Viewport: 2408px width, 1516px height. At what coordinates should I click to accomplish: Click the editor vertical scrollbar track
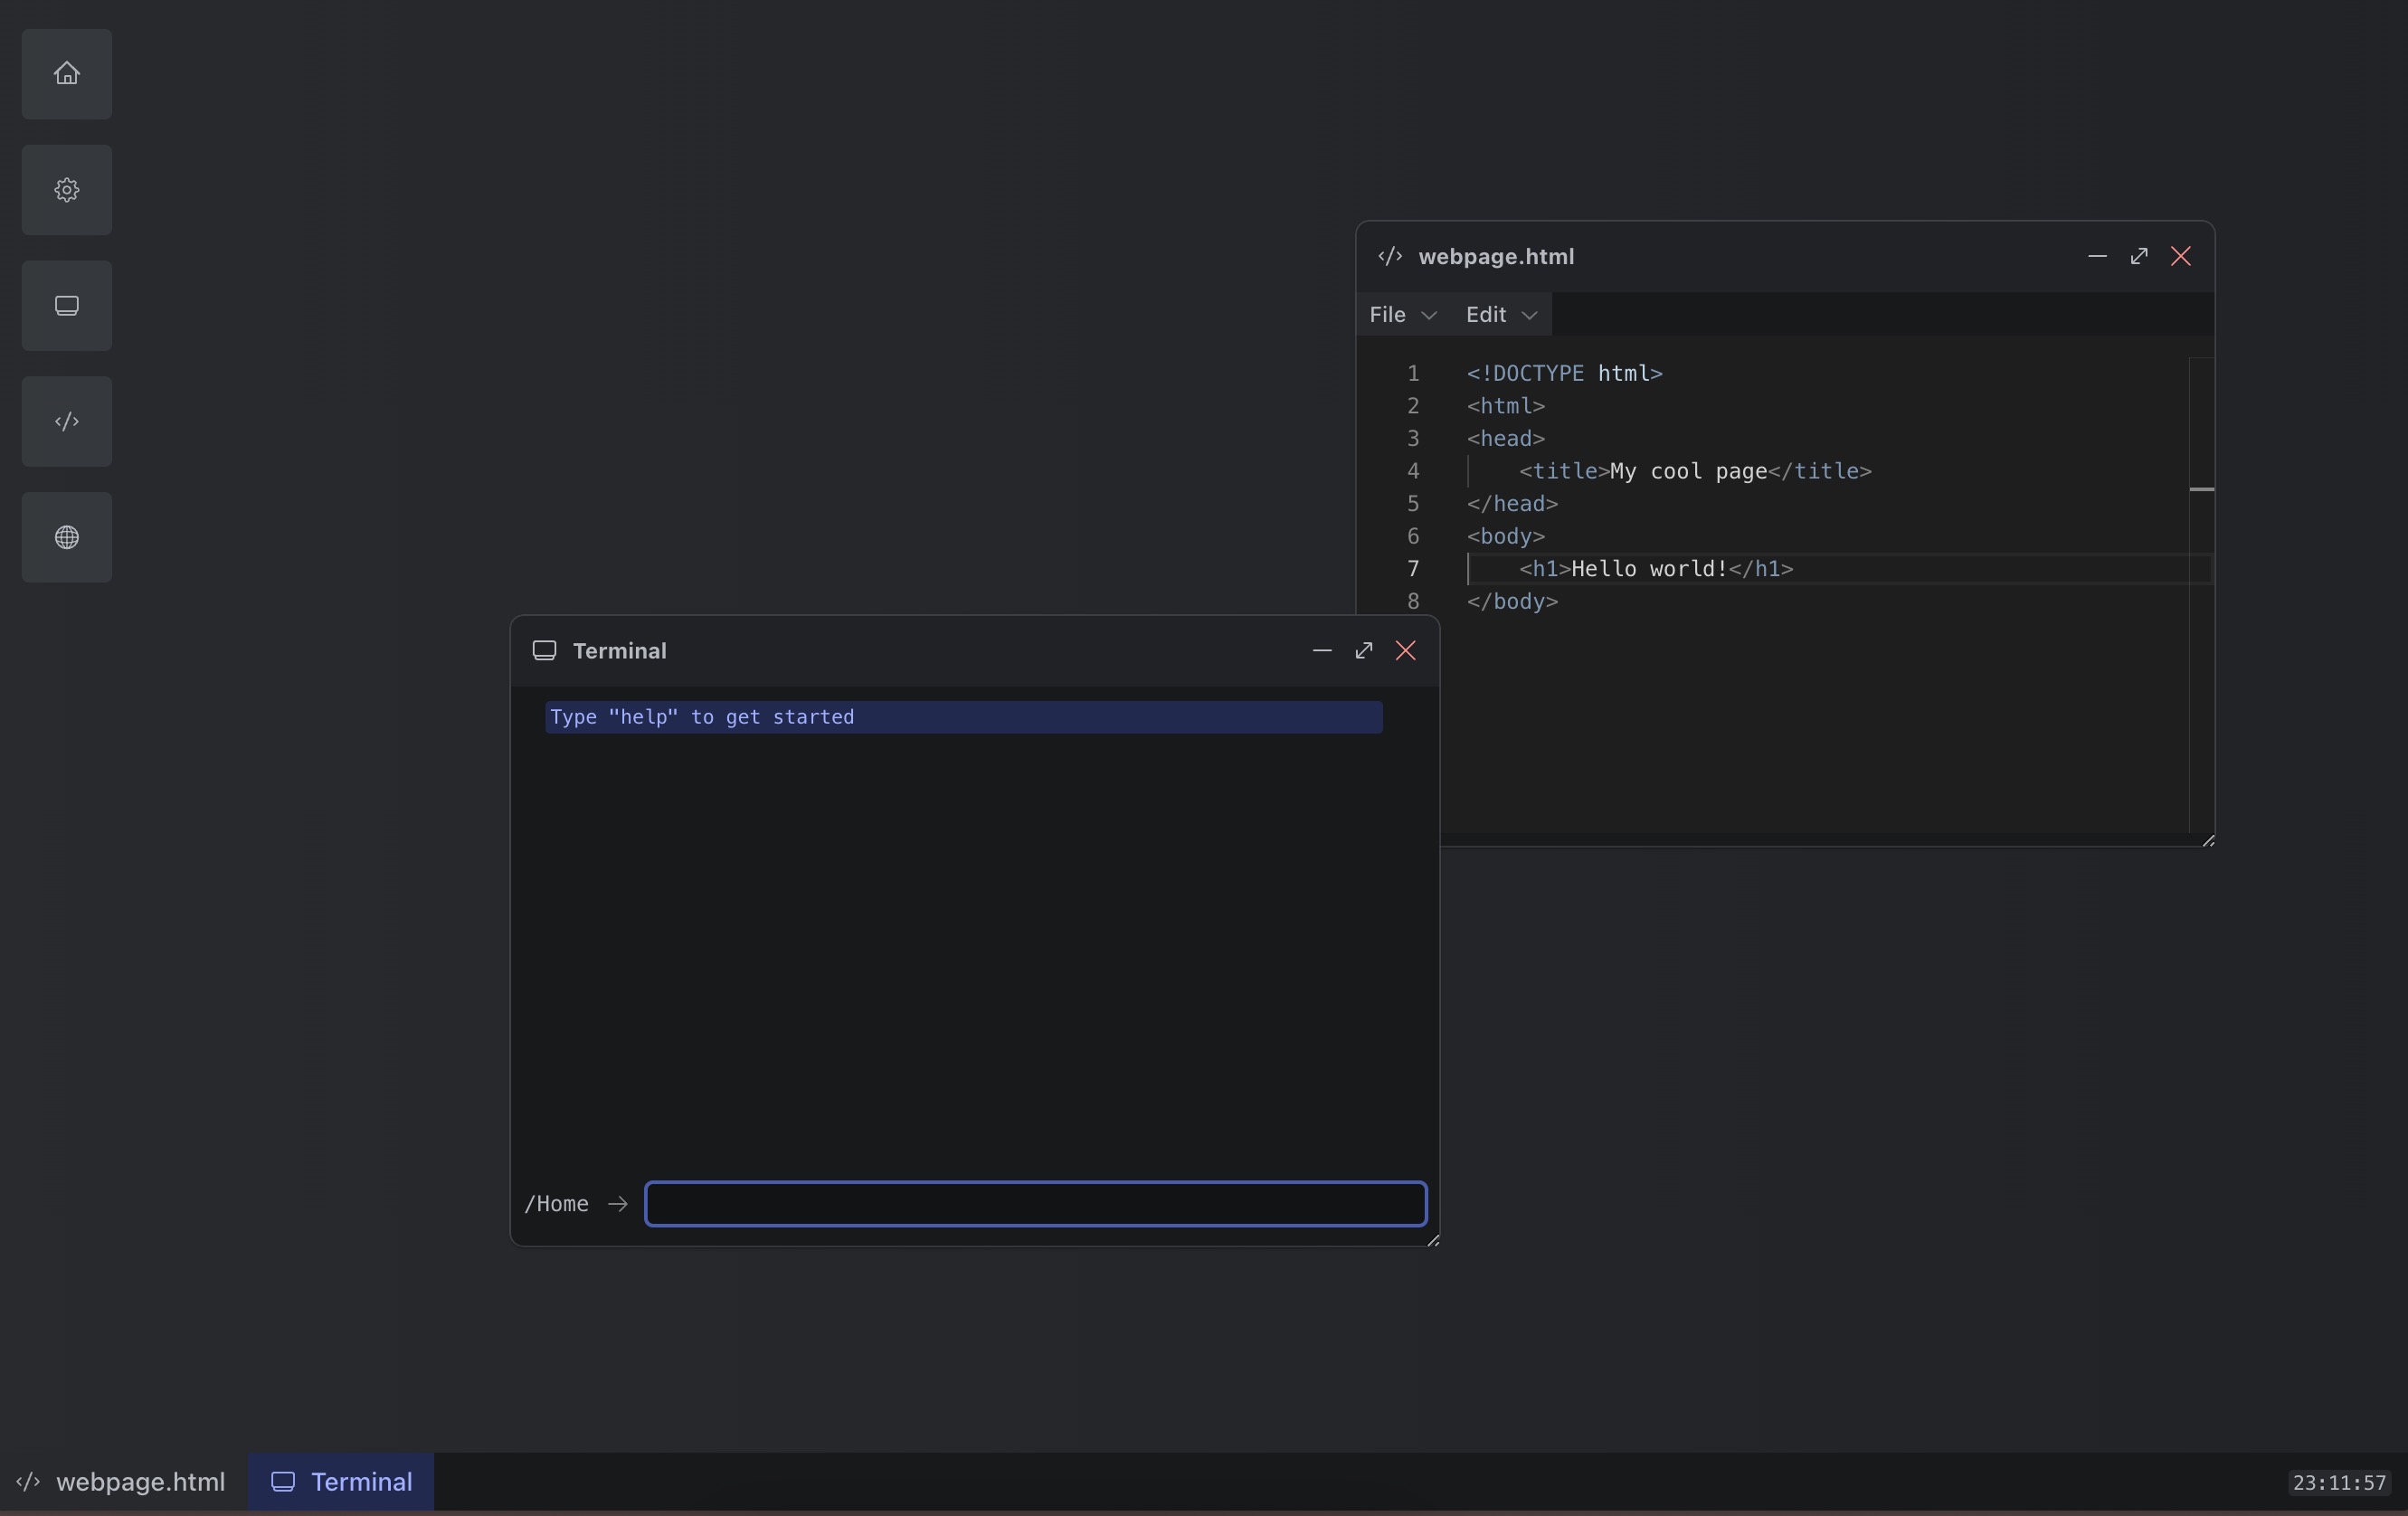(2201, 595)
